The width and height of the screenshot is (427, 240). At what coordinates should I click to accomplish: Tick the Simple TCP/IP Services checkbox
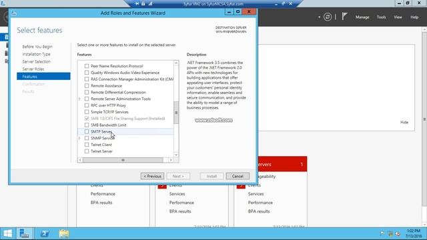point(87,111)
